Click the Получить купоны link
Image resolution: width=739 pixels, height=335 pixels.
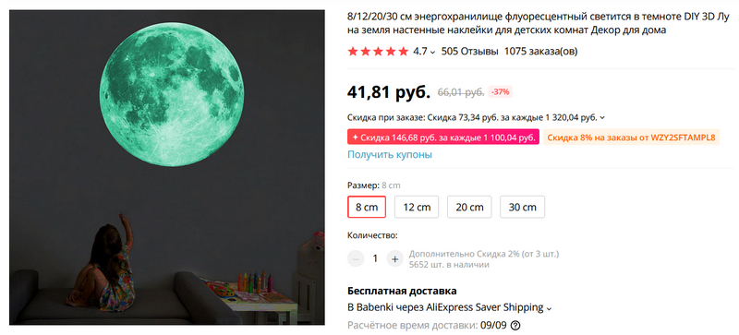(x=390, y=154)
